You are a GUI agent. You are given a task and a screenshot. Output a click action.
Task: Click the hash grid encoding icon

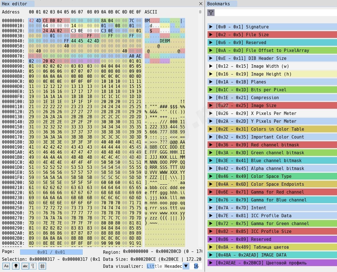click(x=42, y=266)
